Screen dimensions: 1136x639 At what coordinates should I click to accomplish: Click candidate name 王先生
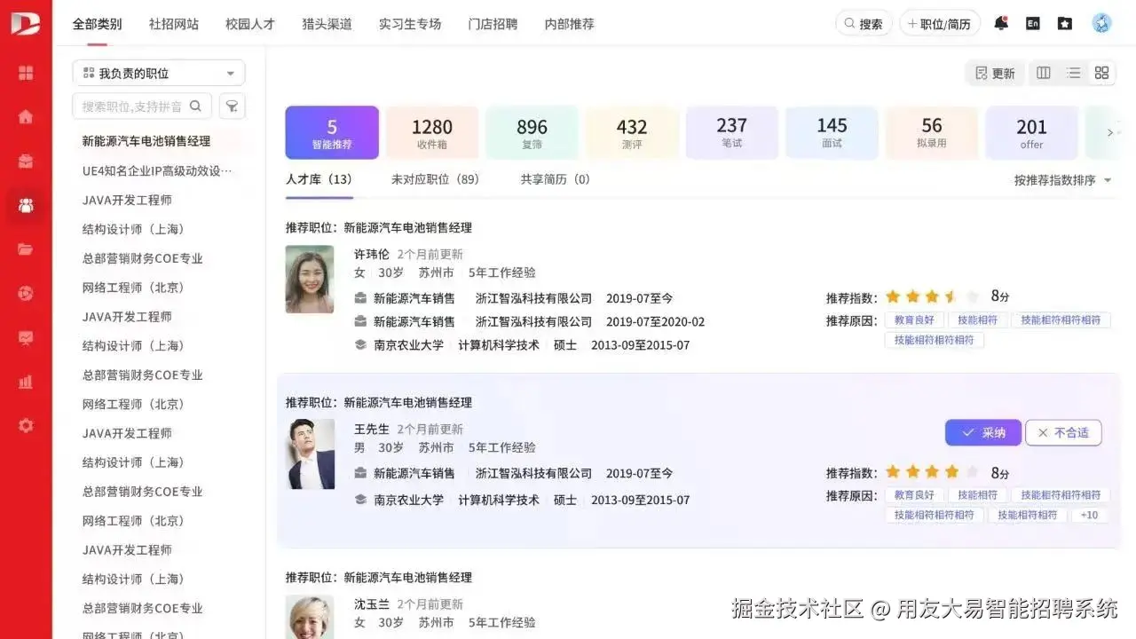point(372,430)
